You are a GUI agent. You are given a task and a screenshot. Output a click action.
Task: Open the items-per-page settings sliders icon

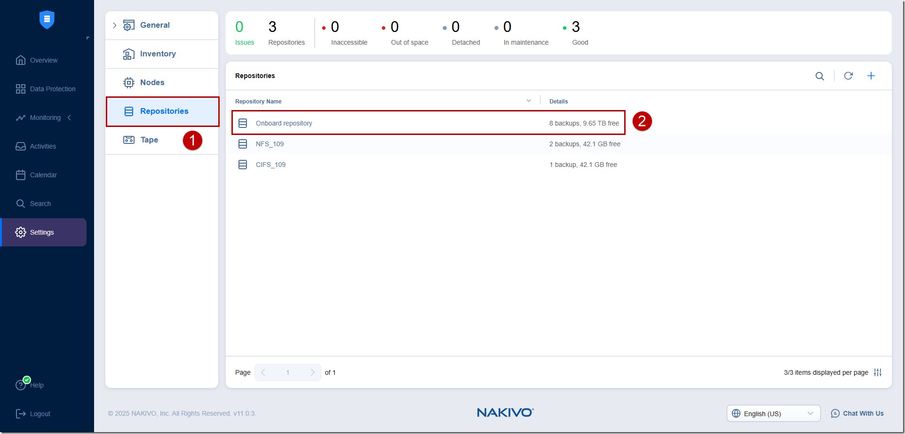[x=878, y=372]
